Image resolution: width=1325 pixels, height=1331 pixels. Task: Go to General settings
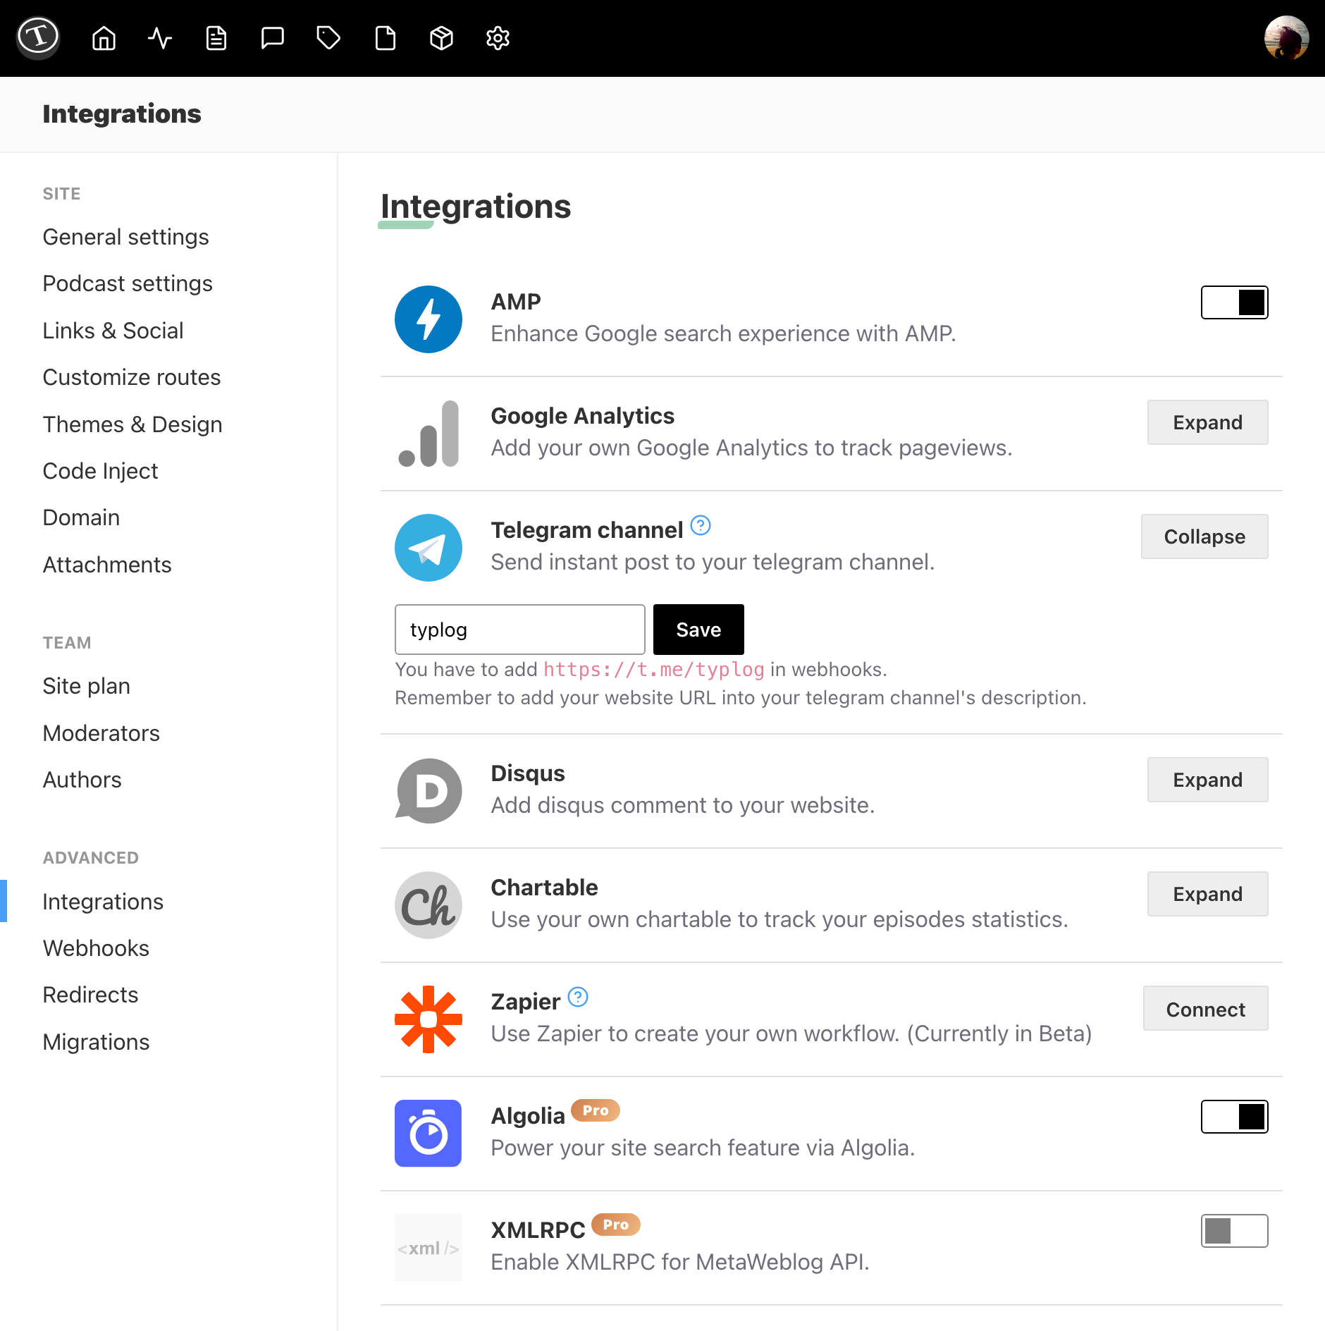pyautogui.click(x=126, y=237)
